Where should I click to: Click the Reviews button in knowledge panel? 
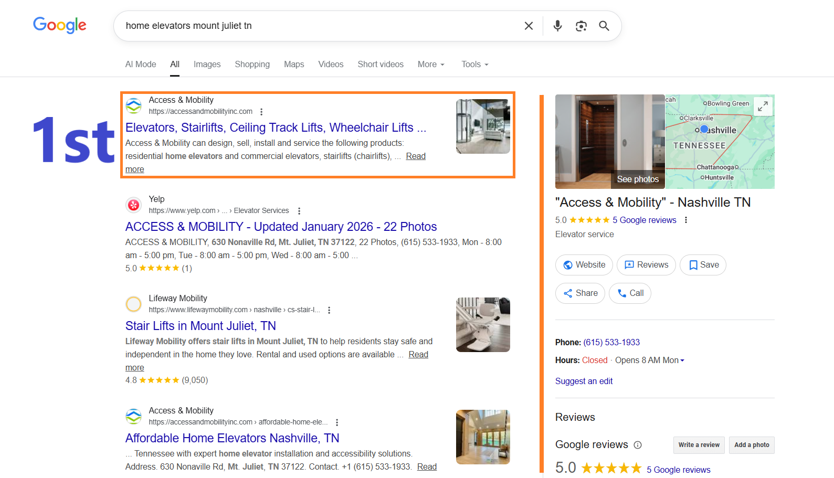[646, 265]
